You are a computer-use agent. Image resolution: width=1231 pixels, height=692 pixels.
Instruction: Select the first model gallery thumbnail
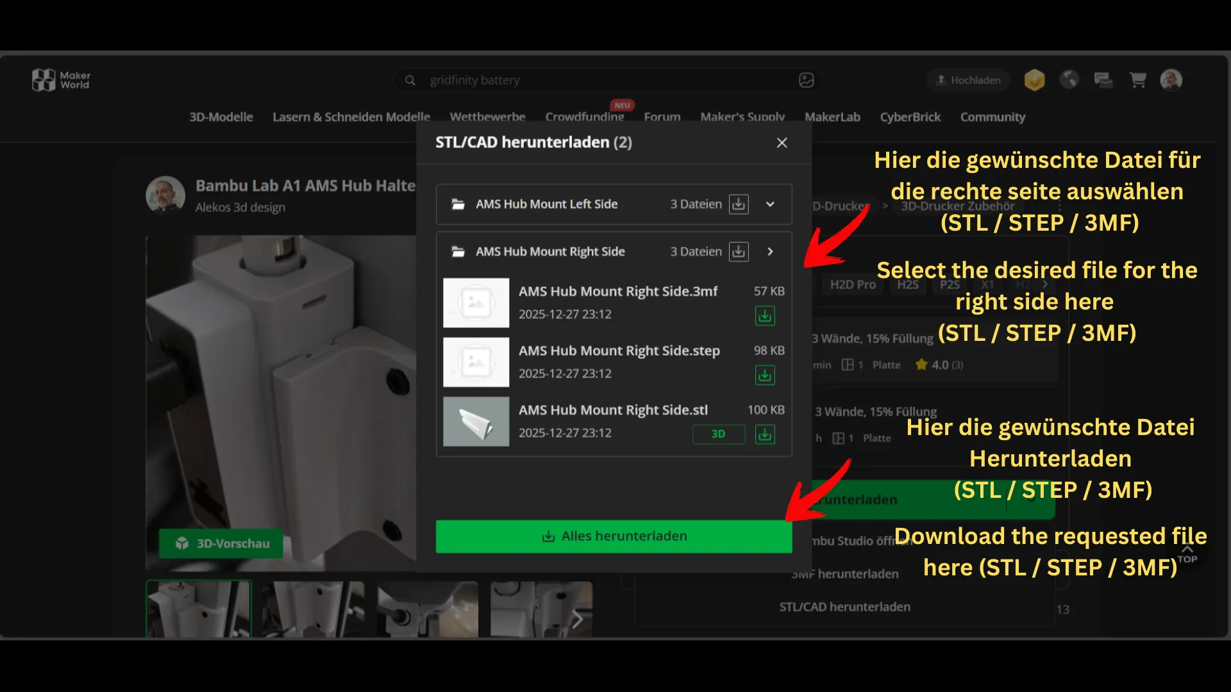(x=199, y=609)
